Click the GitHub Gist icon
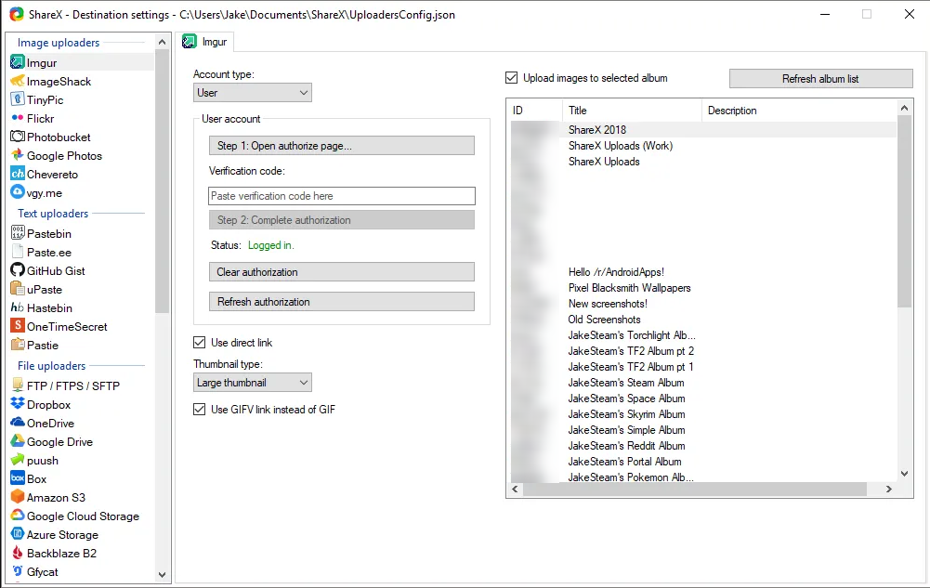This screenshot has height=588, width=930. coord(18,271)
